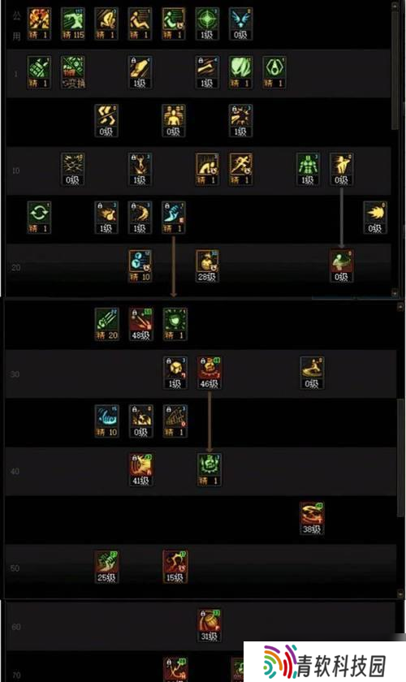Viewport: 406px width, 682px height.
Task: Click the green crosshair target skill icon
Action: point(207,24)
